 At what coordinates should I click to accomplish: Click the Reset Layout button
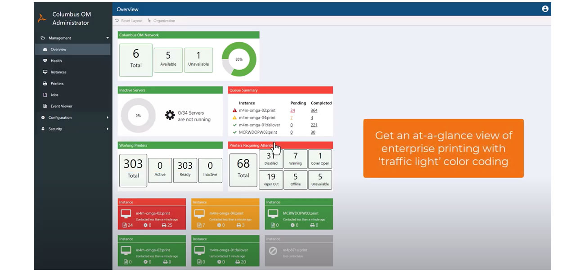(129, 21)
